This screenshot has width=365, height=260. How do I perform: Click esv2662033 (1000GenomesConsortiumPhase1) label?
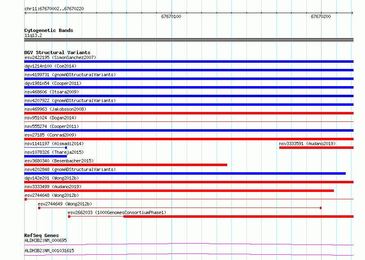[117, 212]
